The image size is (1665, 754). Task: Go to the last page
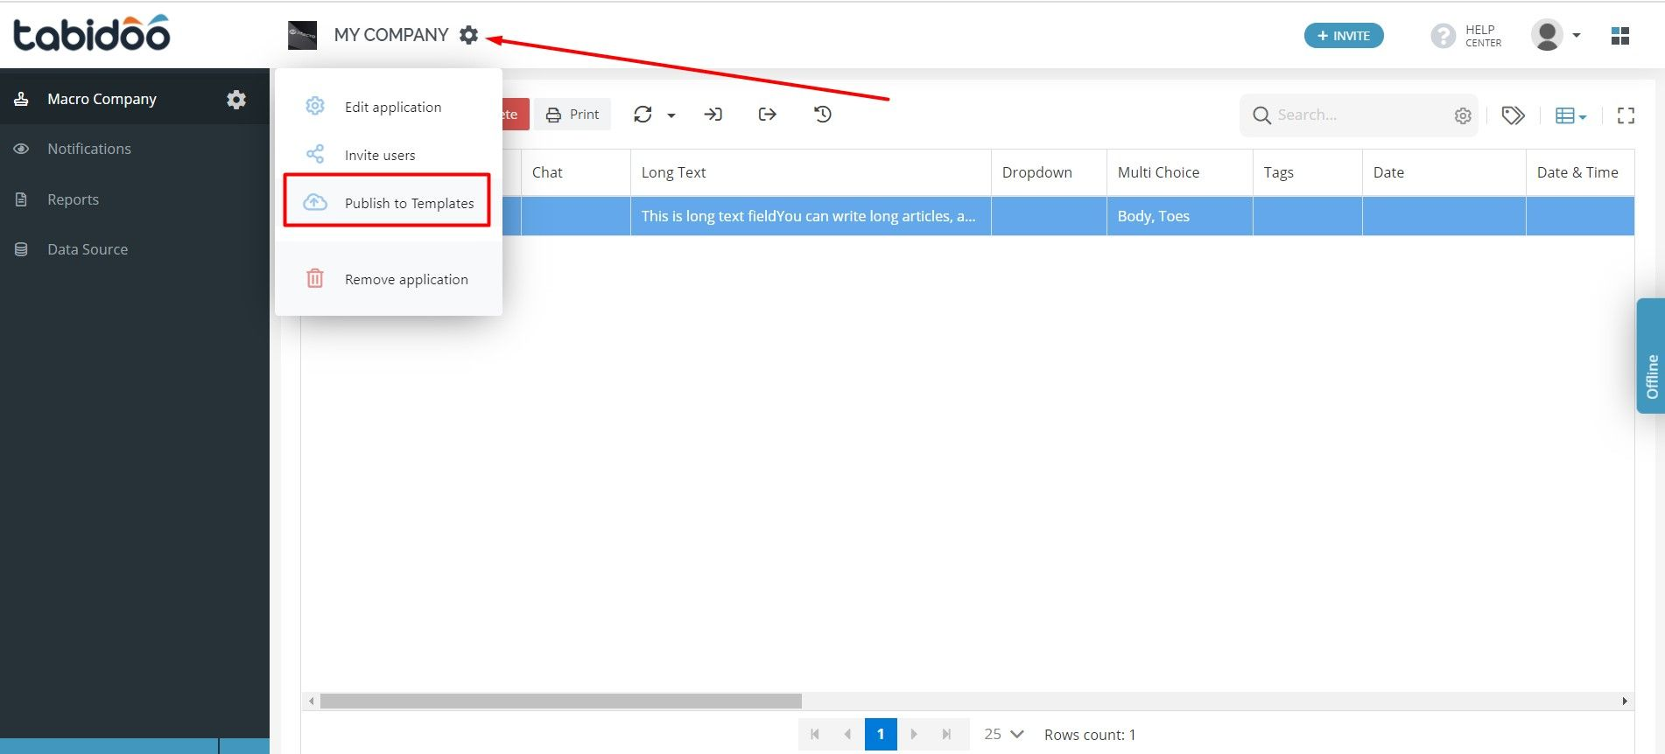point(946,735)
